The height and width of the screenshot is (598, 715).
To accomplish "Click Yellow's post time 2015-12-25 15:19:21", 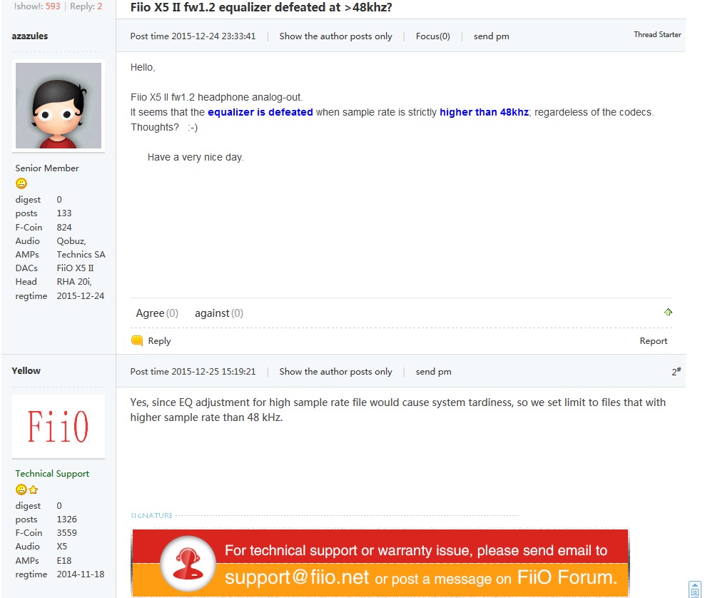I will (213, 371).
